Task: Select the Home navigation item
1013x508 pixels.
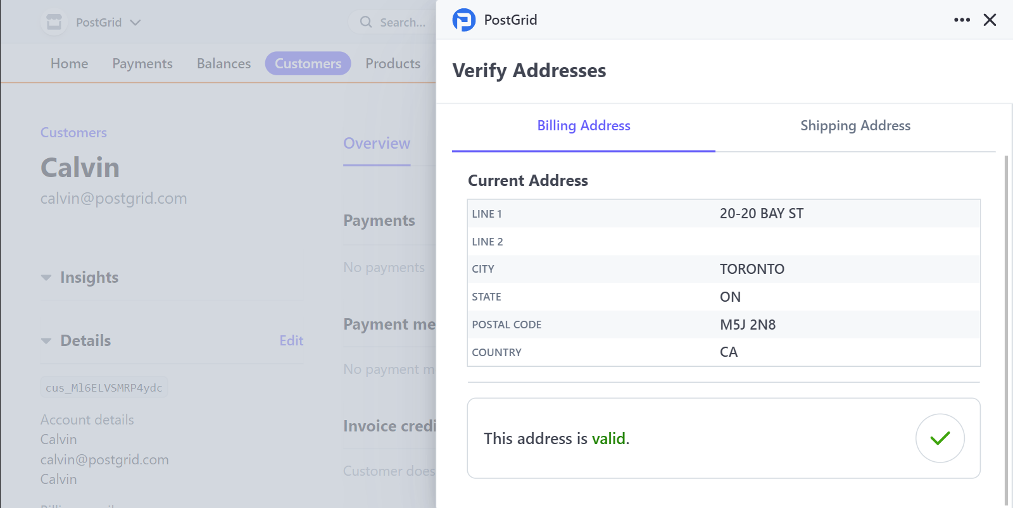Action: 69,63
